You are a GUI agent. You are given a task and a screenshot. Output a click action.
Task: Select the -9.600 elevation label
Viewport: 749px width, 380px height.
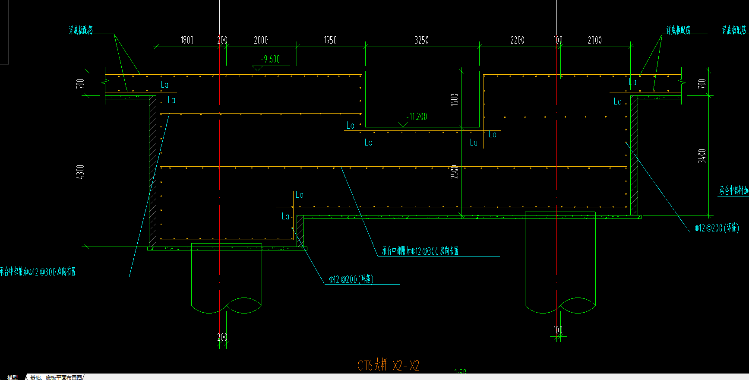(x=270, y=59)
